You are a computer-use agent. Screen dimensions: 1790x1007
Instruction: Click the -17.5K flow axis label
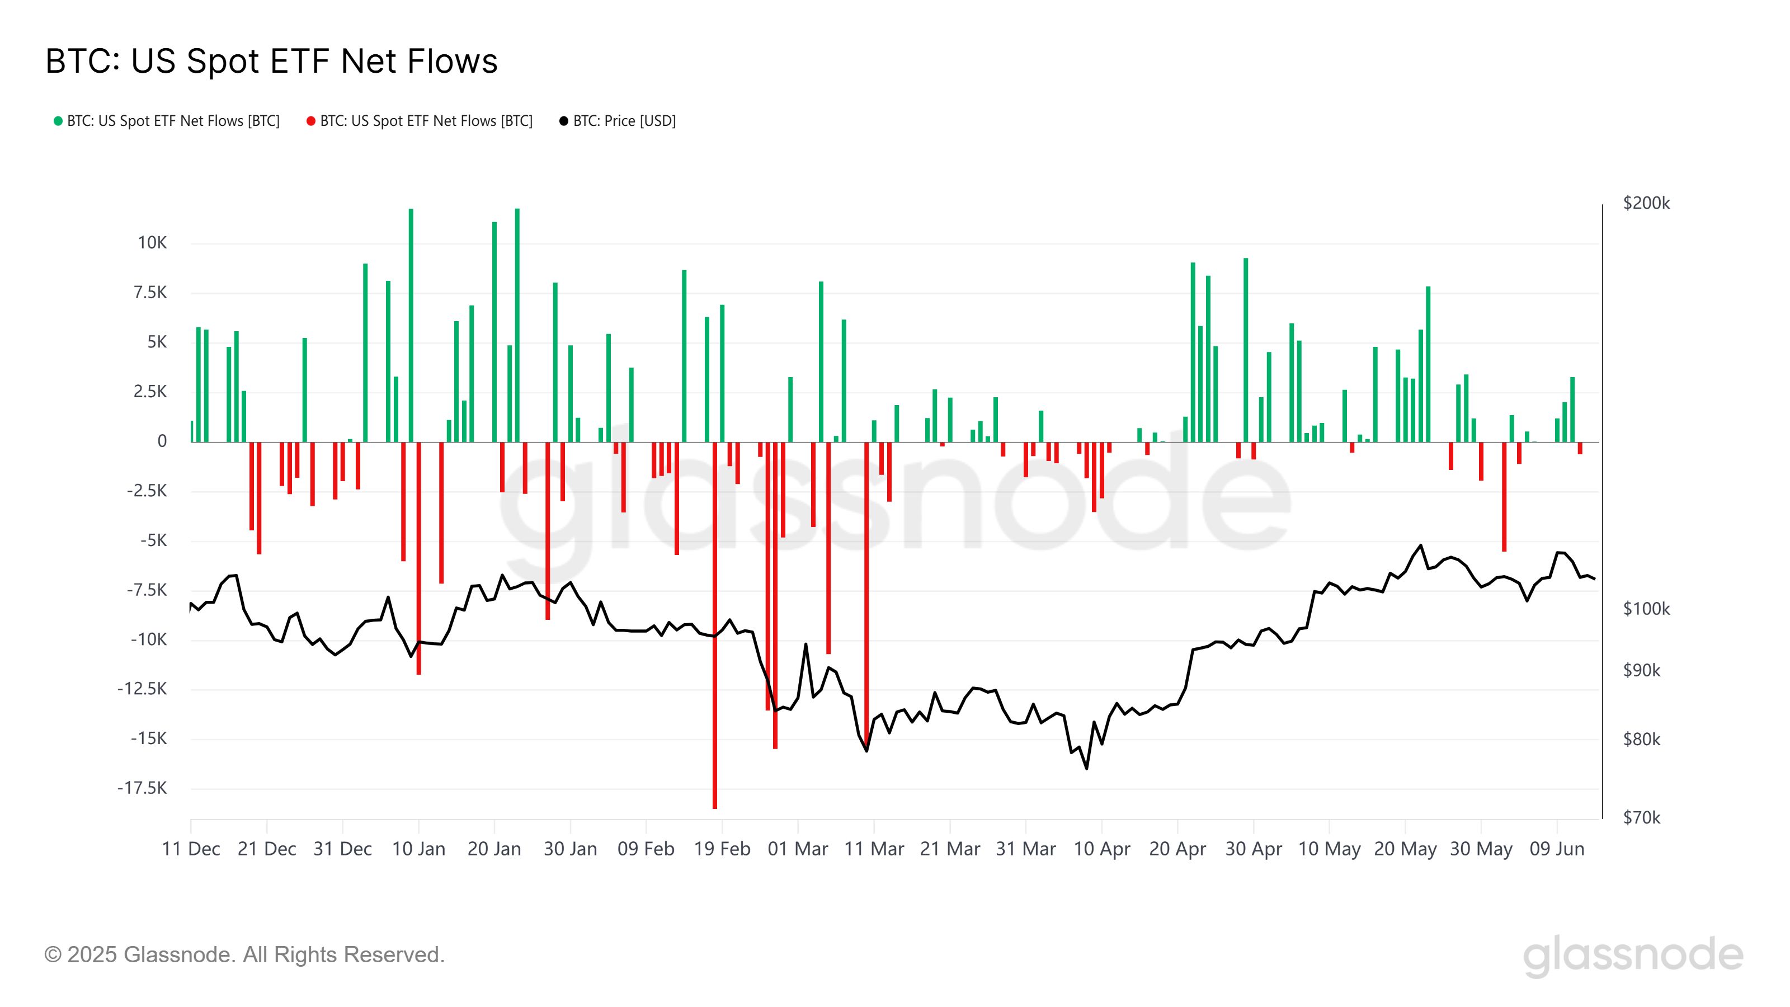[143, 788]
